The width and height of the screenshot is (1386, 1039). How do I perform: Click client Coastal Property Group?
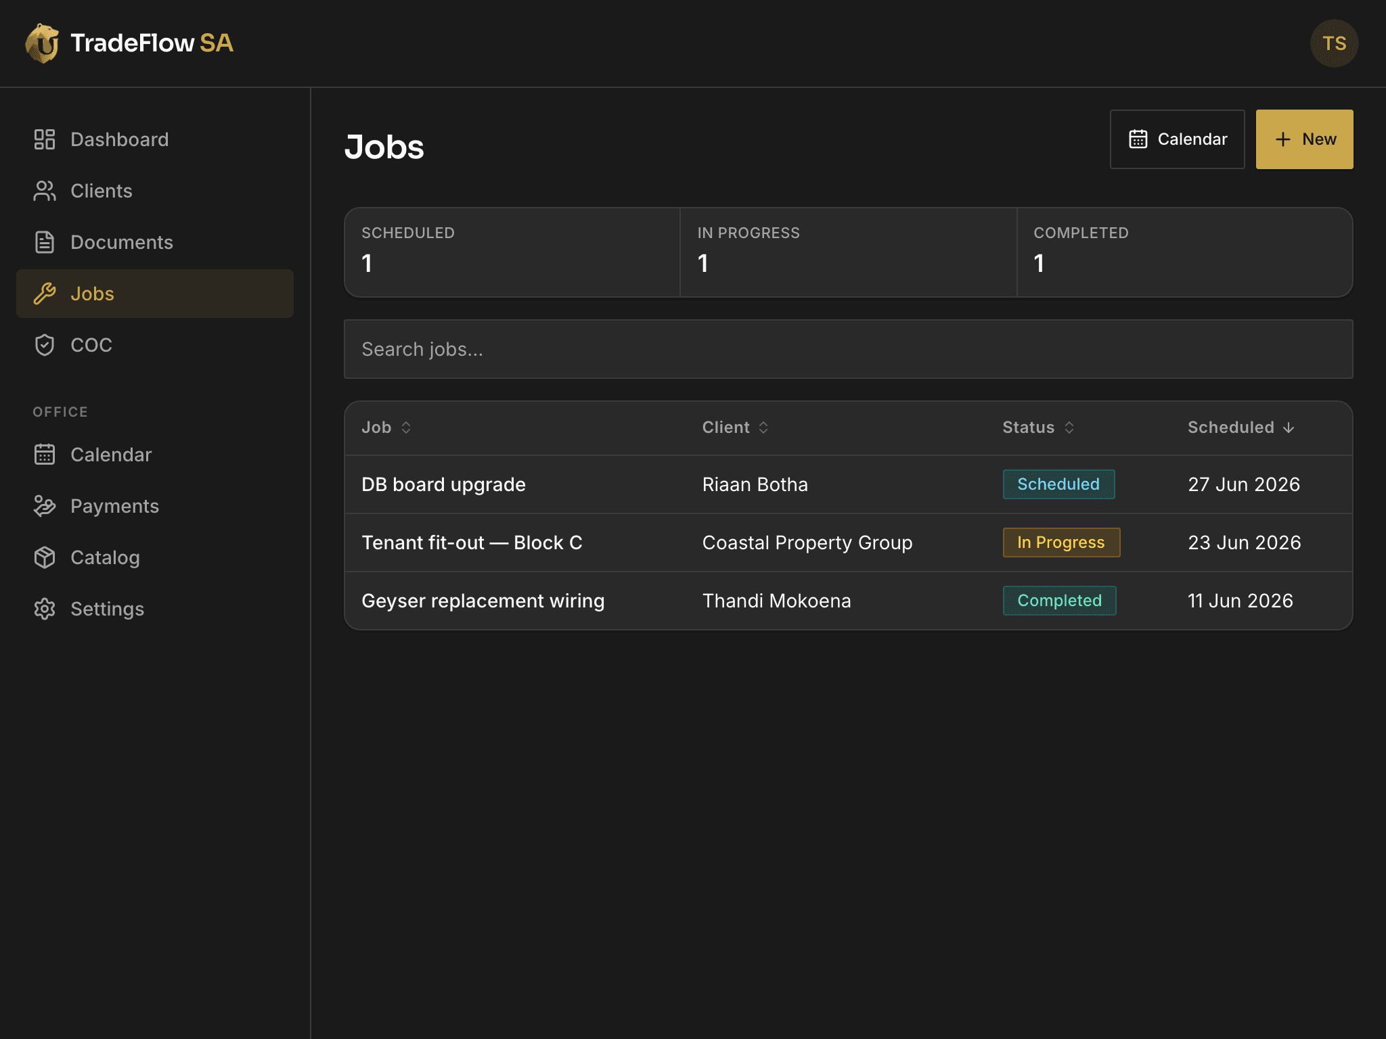807,542
